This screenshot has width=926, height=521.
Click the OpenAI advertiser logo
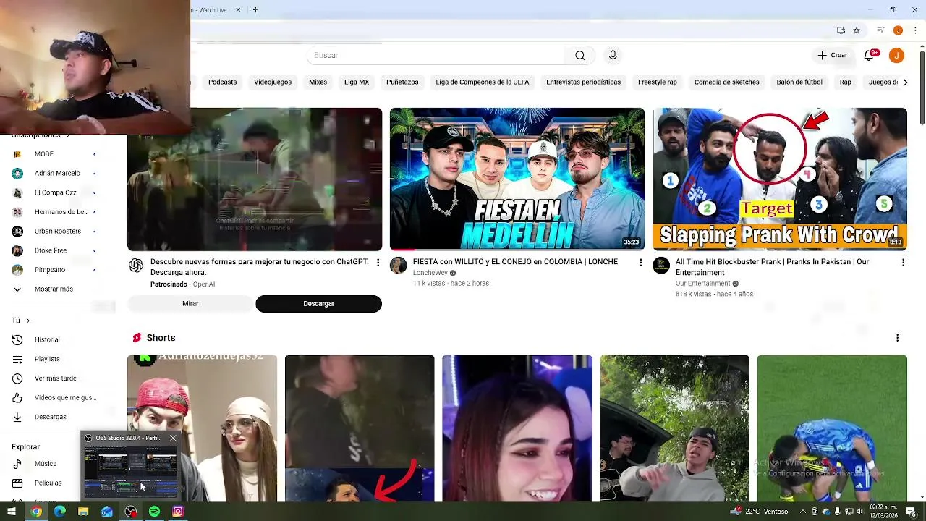(136, 266)
